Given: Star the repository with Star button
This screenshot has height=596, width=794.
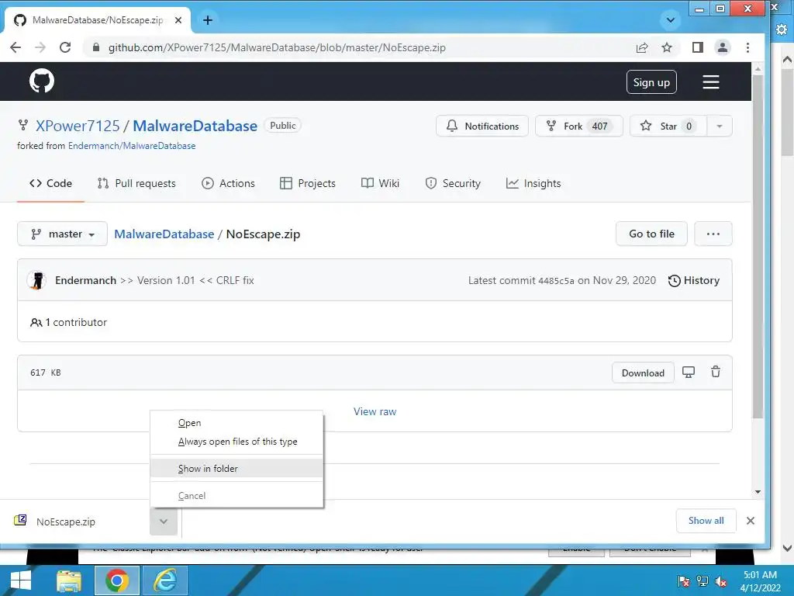Looking at the screenshot, I should pyautogui.click(x=668, y=126).
